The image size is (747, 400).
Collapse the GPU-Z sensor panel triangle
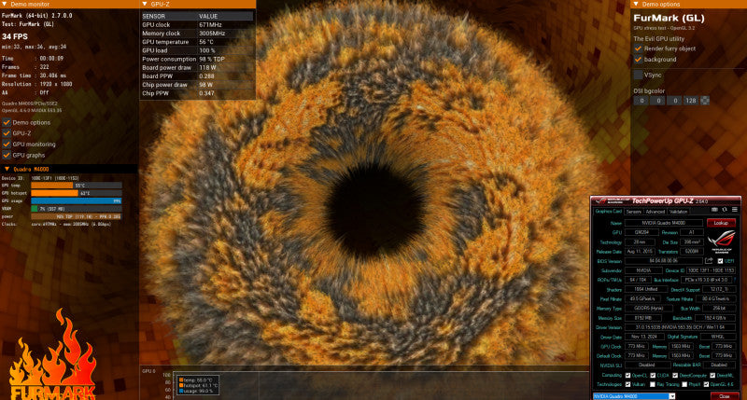(x=145, y=4)
